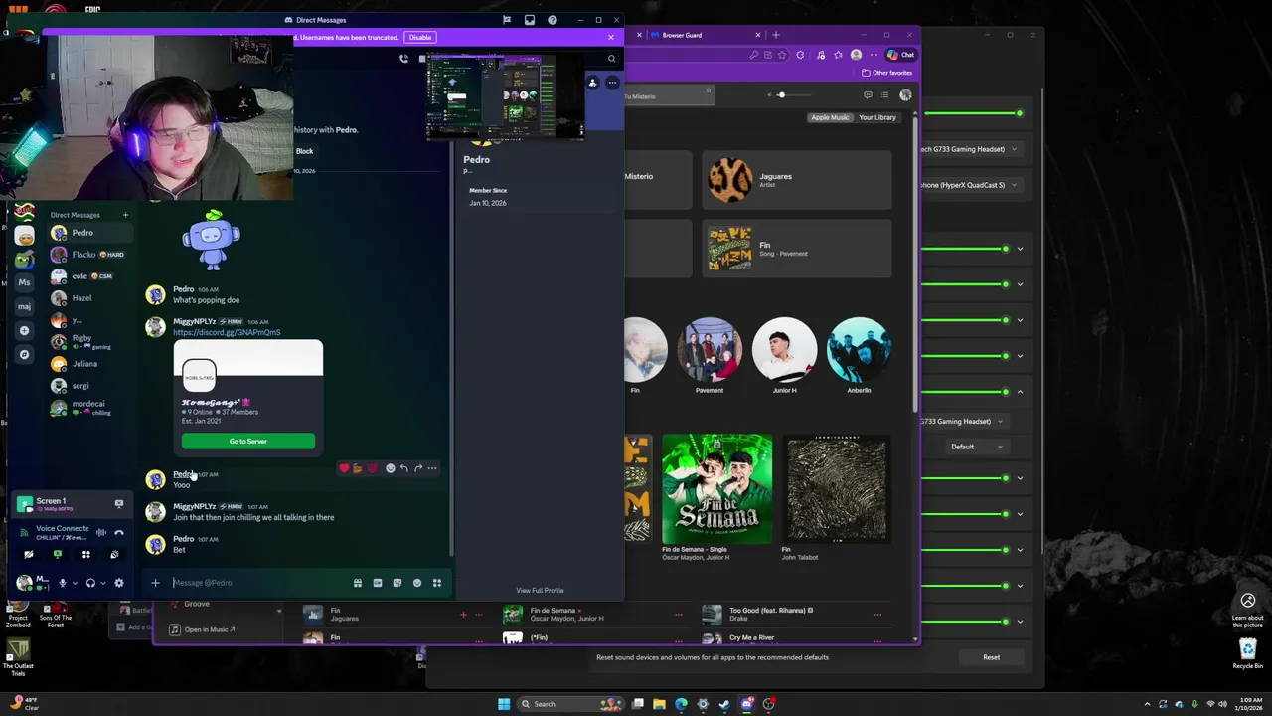The height and width of the screenshot is (716, 1272).
Task: Open the GIF picker
Action: [378, 583]
